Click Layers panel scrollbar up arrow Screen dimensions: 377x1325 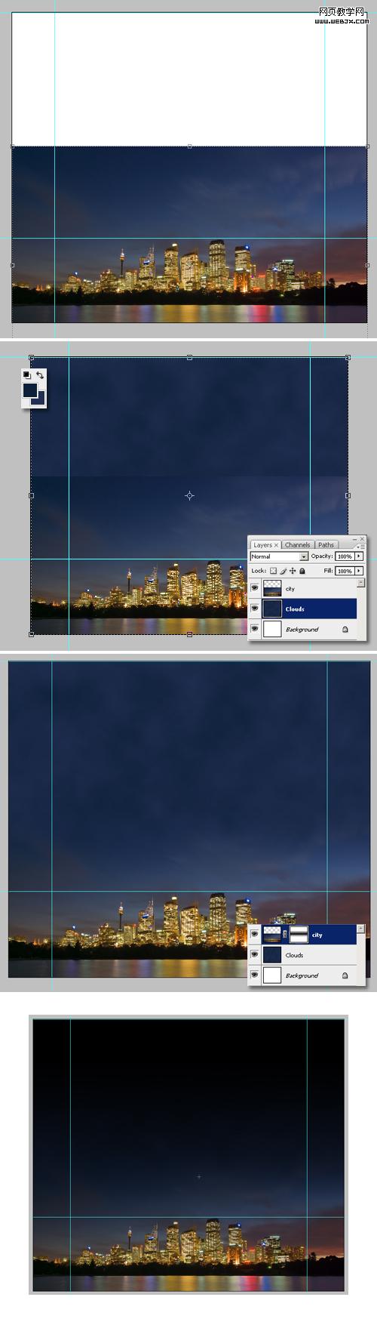(x=360, y=583)
